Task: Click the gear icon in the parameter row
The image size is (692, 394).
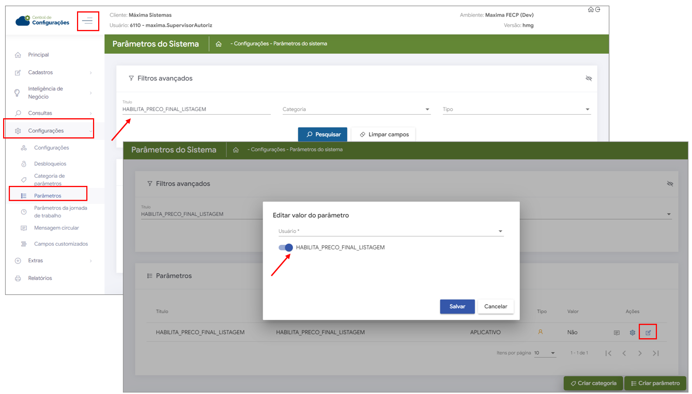Action: tap(632, 333)
